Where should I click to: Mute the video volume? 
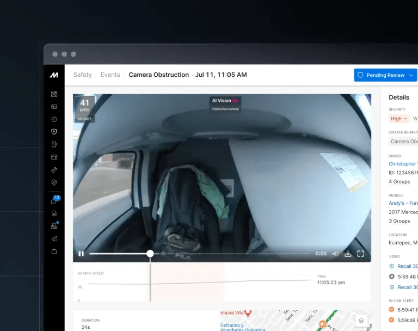335,254
